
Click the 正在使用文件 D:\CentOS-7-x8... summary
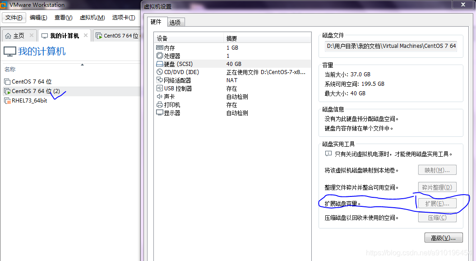click(x=266, y=72)
